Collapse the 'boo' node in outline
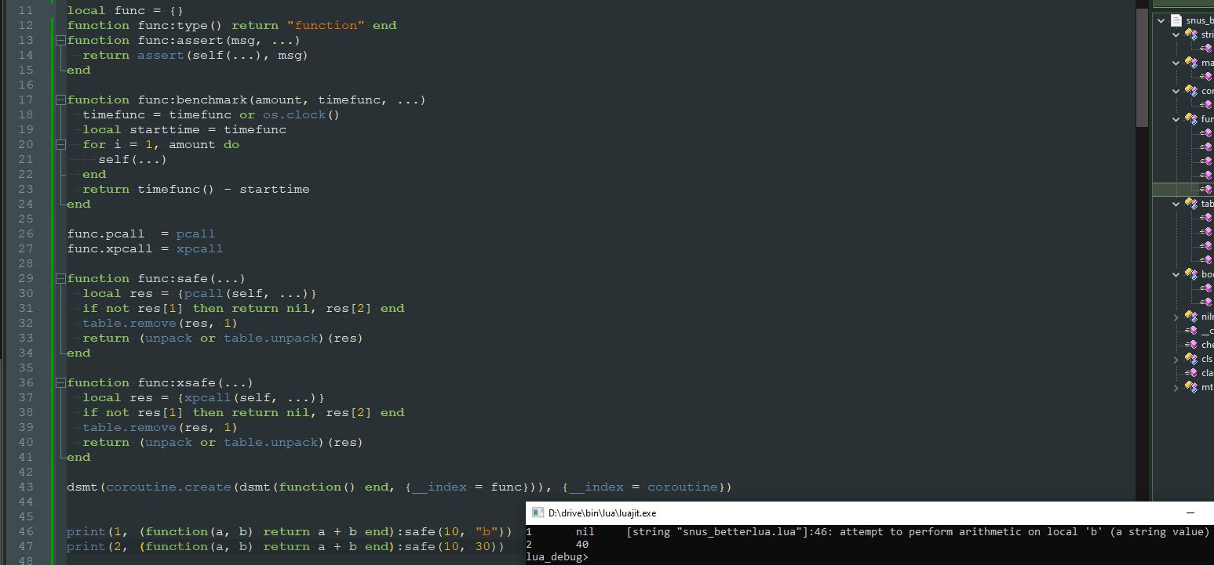 [1176, 274]
